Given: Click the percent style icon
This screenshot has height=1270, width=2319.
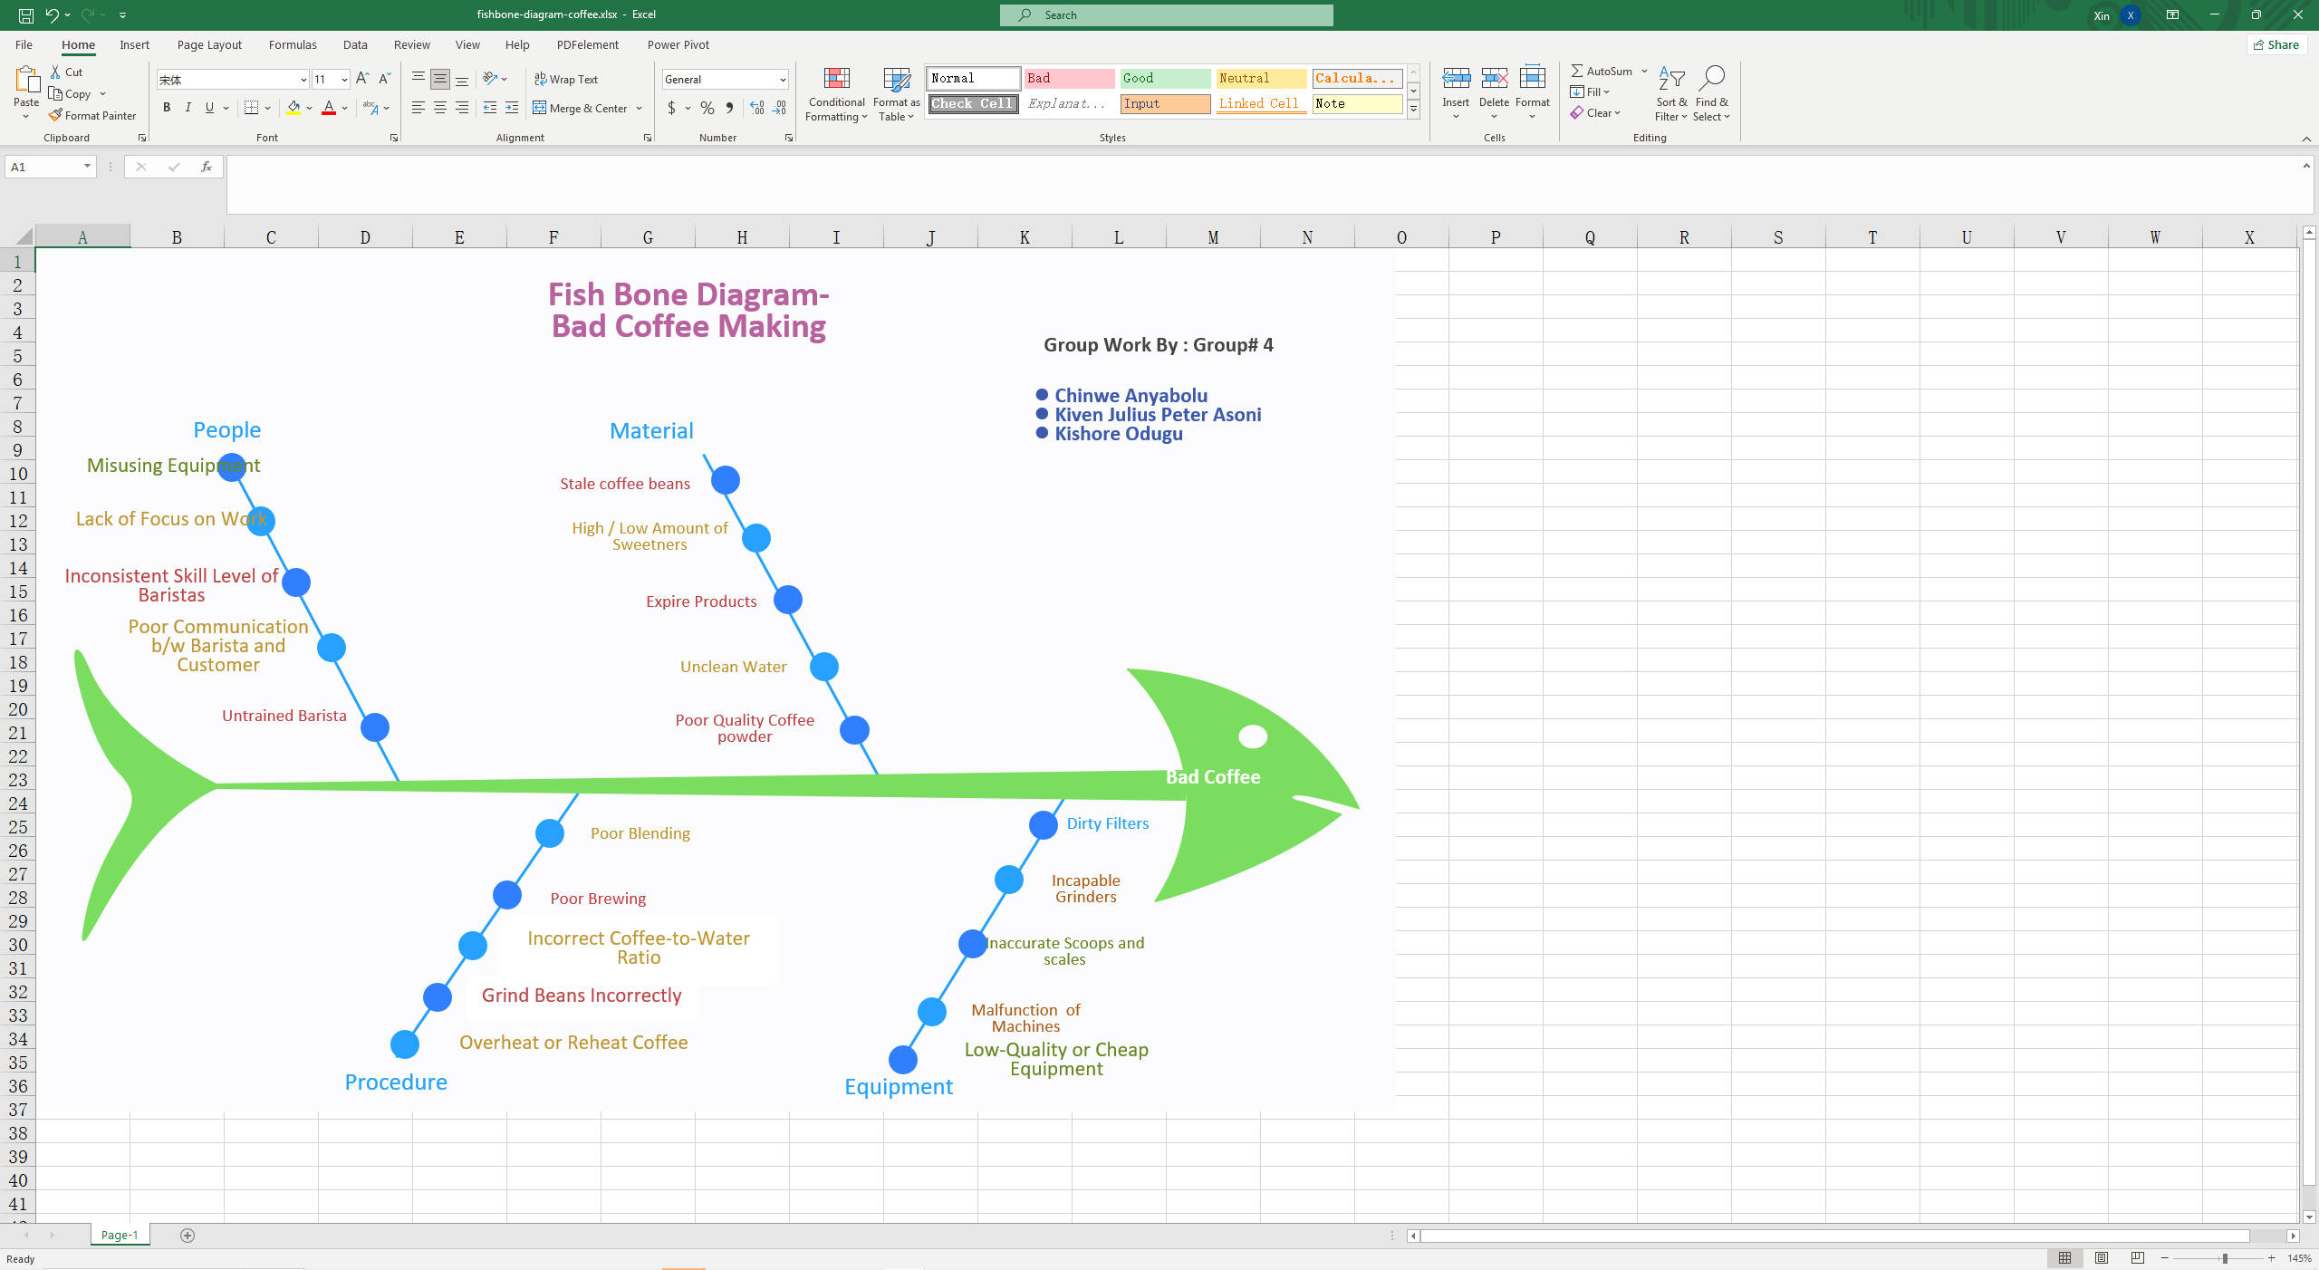Looking at the screenshot, I should (707, 108).
